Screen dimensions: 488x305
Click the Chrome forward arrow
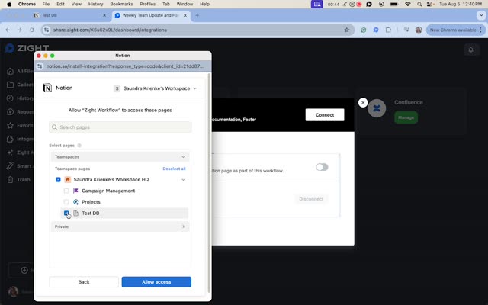20,30
